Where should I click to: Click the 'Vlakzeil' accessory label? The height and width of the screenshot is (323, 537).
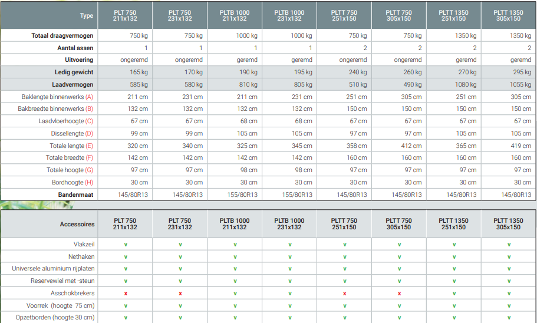click(84, 245)
